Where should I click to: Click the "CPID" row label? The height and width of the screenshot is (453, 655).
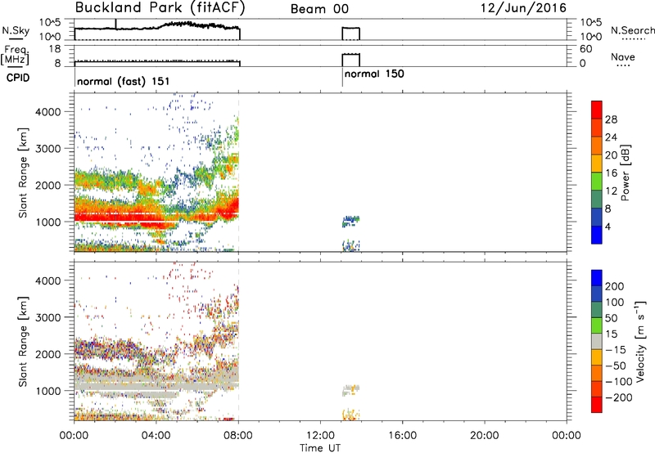click(18, 78)
